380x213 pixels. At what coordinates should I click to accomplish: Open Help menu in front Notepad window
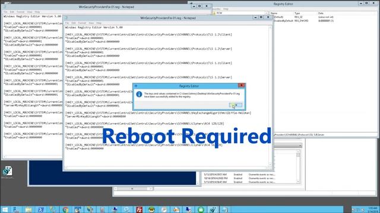[x=99, y=23]
